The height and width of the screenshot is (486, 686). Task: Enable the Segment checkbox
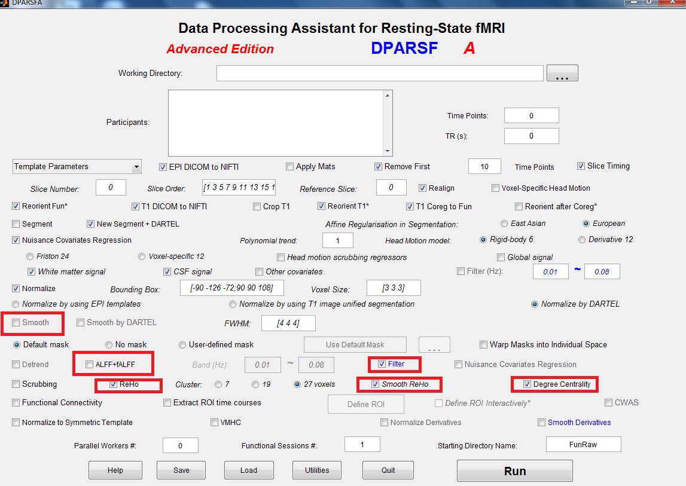click(x=16, y=224)
